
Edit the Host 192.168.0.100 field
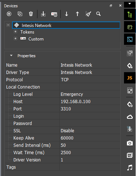pos(90,101)
